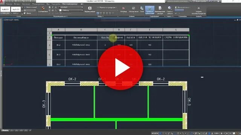Viewport: 241px width, 135px height.
Task: Toggle Overline formatting
Action: coord(53,10)
